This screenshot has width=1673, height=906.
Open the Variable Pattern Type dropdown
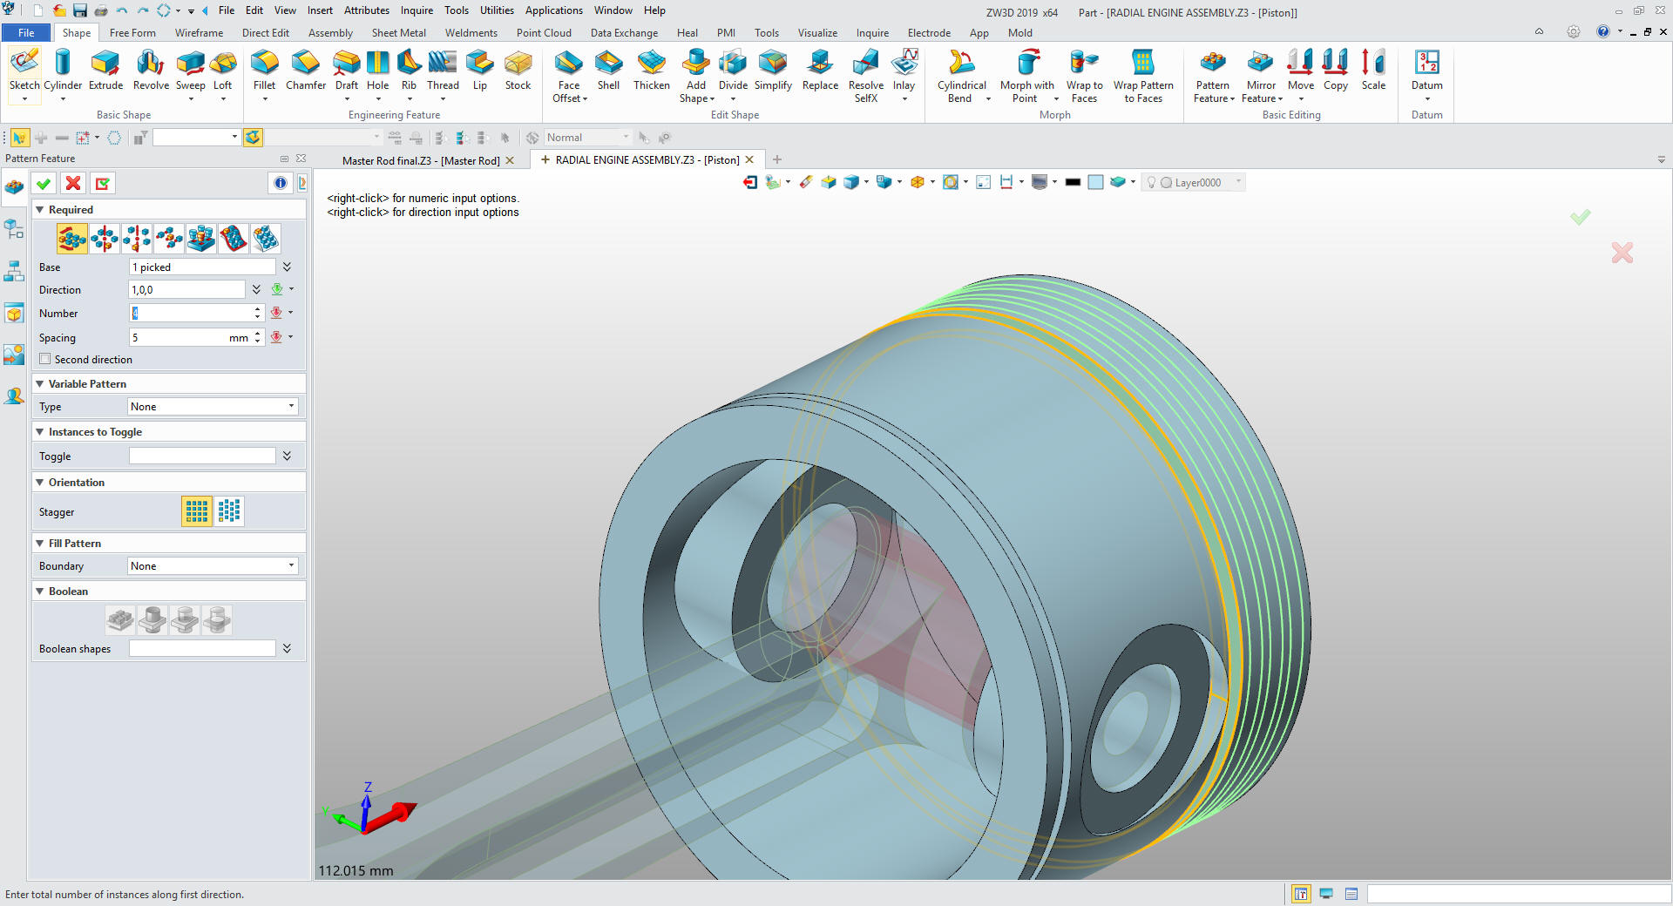(x=213, y=407)
